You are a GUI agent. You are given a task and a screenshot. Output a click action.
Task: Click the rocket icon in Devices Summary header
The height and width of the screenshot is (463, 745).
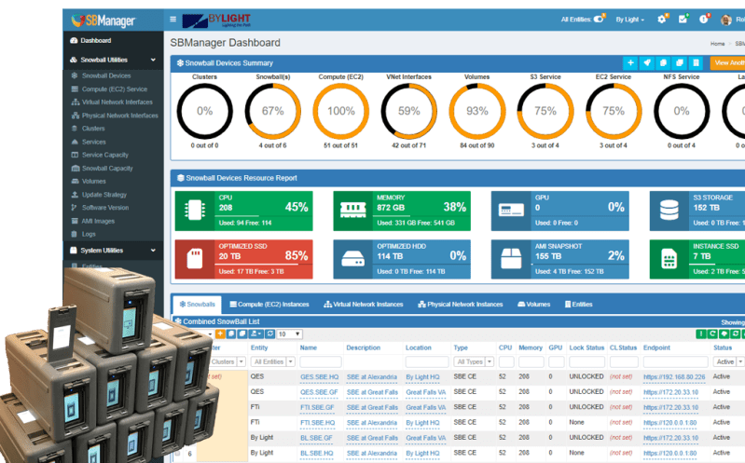[647, 62]
